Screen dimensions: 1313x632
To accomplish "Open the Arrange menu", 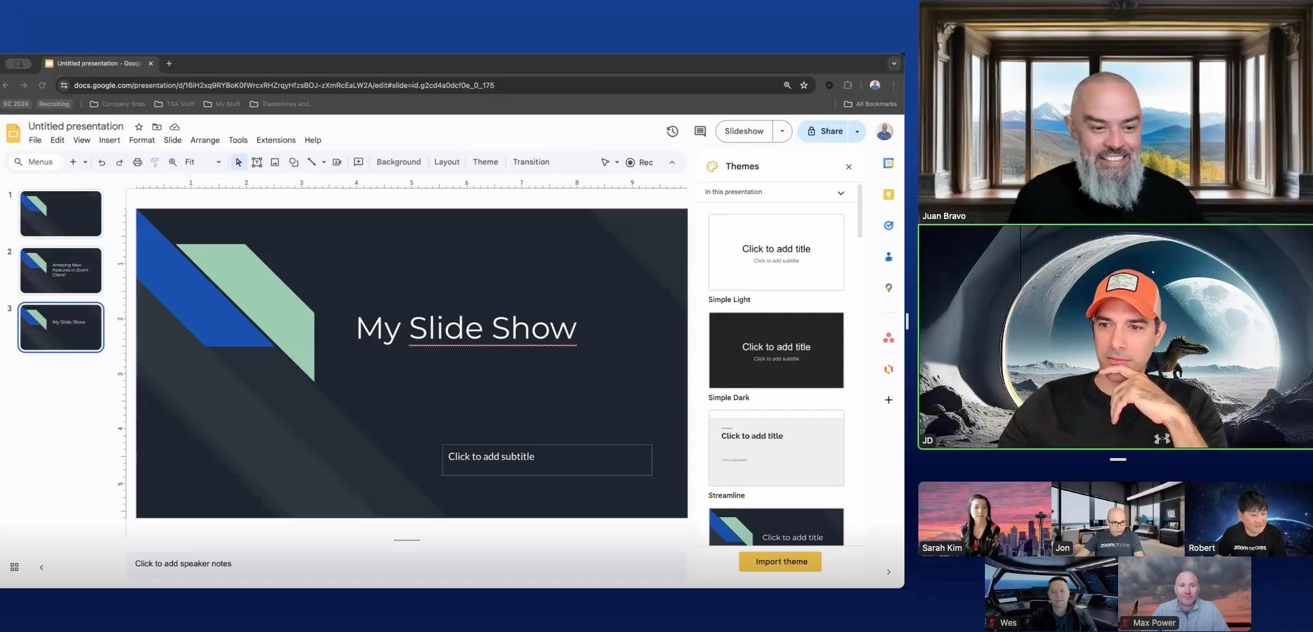I will (x=205, y=140).
